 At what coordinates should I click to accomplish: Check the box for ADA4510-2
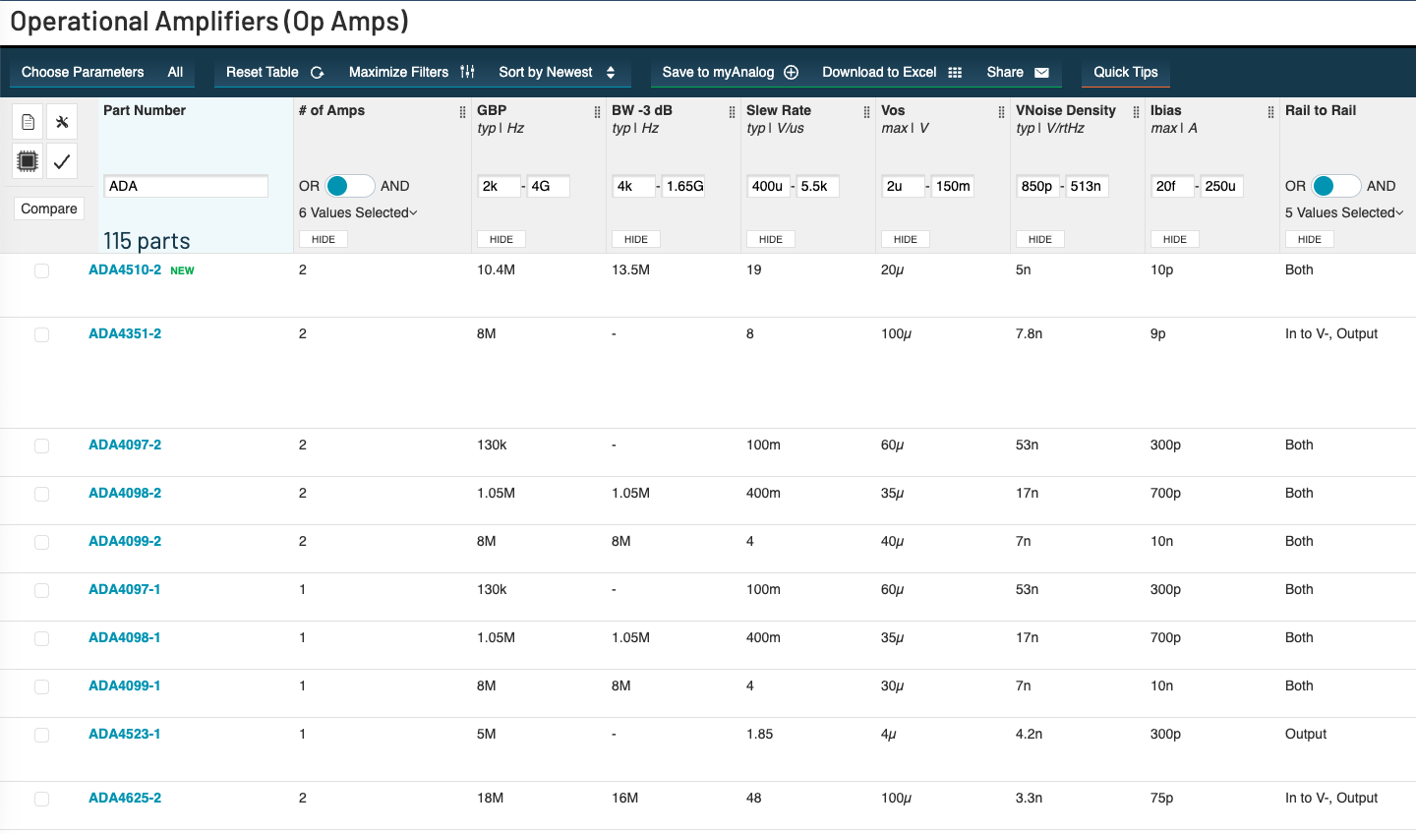coord(41,270)
